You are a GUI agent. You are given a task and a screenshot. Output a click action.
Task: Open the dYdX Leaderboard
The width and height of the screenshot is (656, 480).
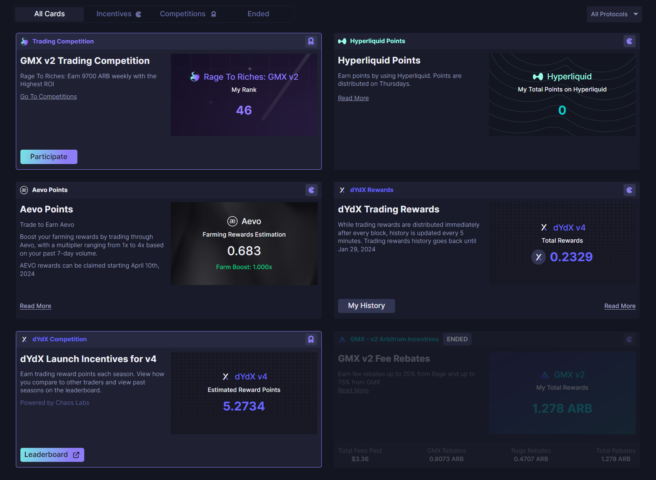(52, 455)
